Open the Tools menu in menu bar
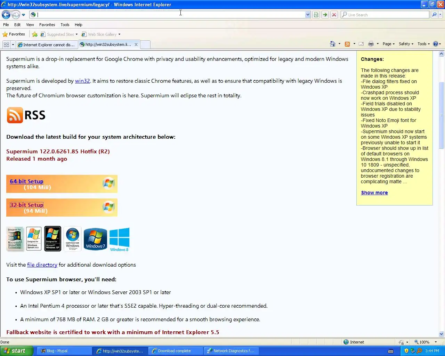445x356 pixels. coord(65,25)
